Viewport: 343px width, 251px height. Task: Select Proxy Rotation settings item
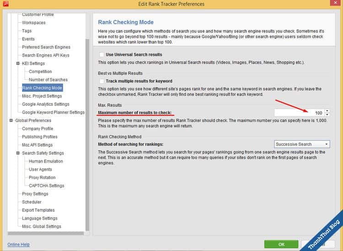42,178
